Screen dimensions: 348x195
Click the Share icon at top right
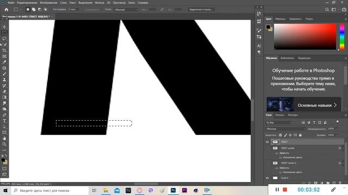344,10
